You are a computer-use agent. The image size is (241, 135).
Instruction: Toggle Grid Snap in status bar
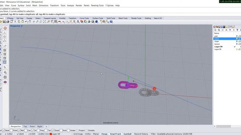coord(78,134)
